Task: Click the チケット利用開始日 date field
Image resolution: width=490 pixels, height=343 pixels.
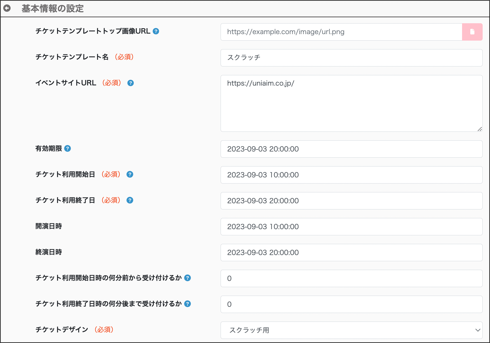Action: [x=351, y=175]
